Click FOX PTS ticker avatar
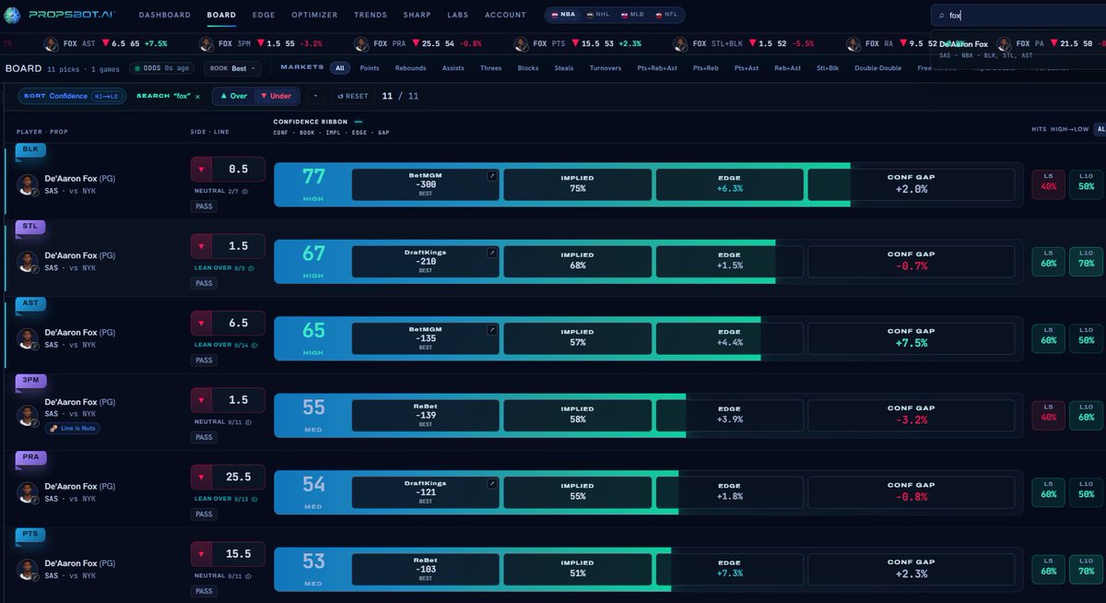The width and height of the screenshot is (1106, 603). 521,43
